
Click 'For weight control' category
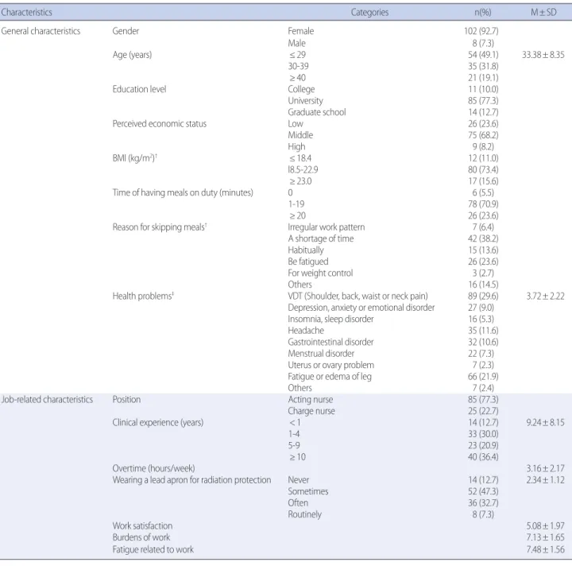(x=321, y=273)
